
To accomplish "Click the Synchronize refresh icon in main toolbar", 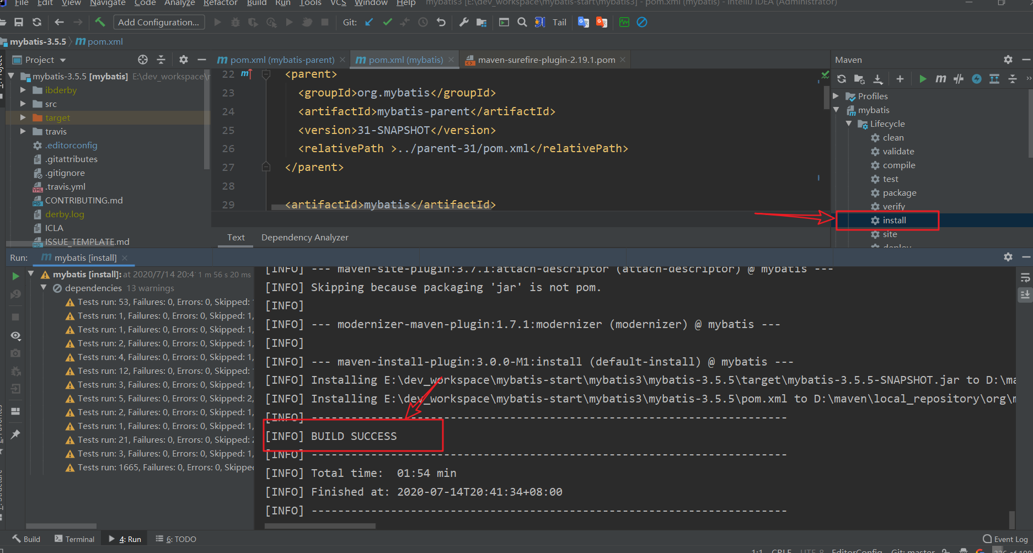I will coord(37,23).
